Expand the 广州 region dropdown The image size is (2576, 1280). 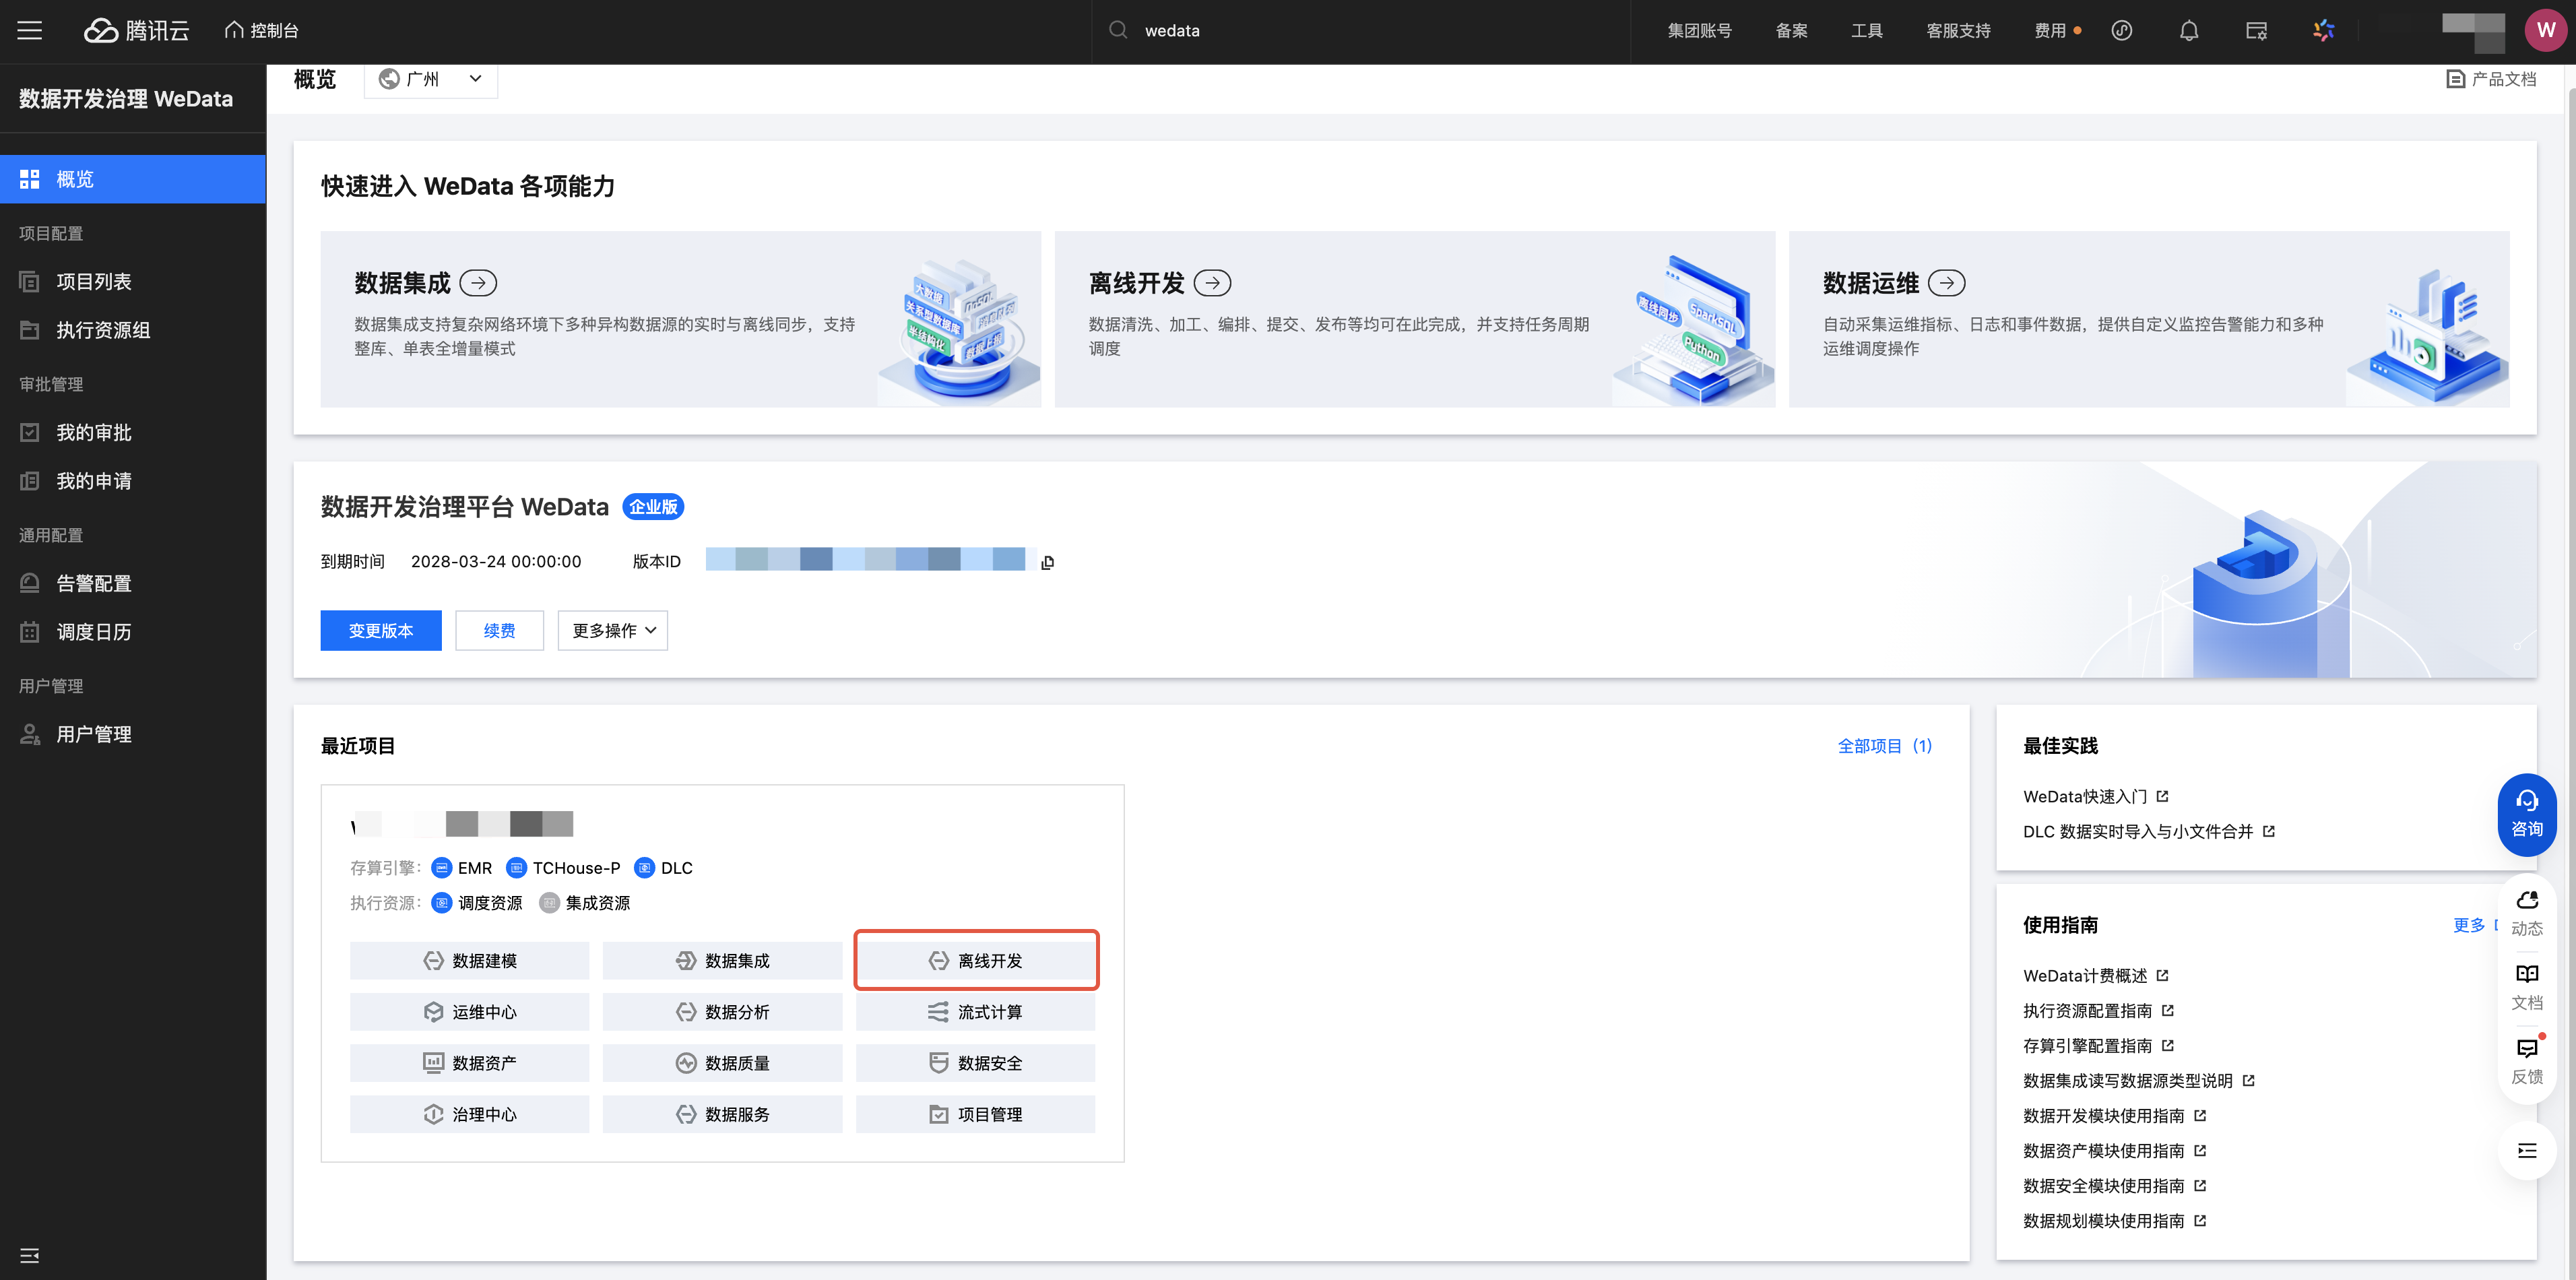click(x=431, y=79)
